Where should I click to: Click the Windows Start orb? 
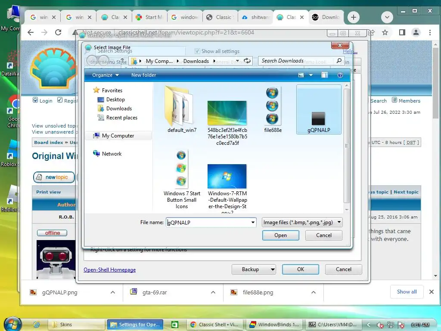[12, 324]
